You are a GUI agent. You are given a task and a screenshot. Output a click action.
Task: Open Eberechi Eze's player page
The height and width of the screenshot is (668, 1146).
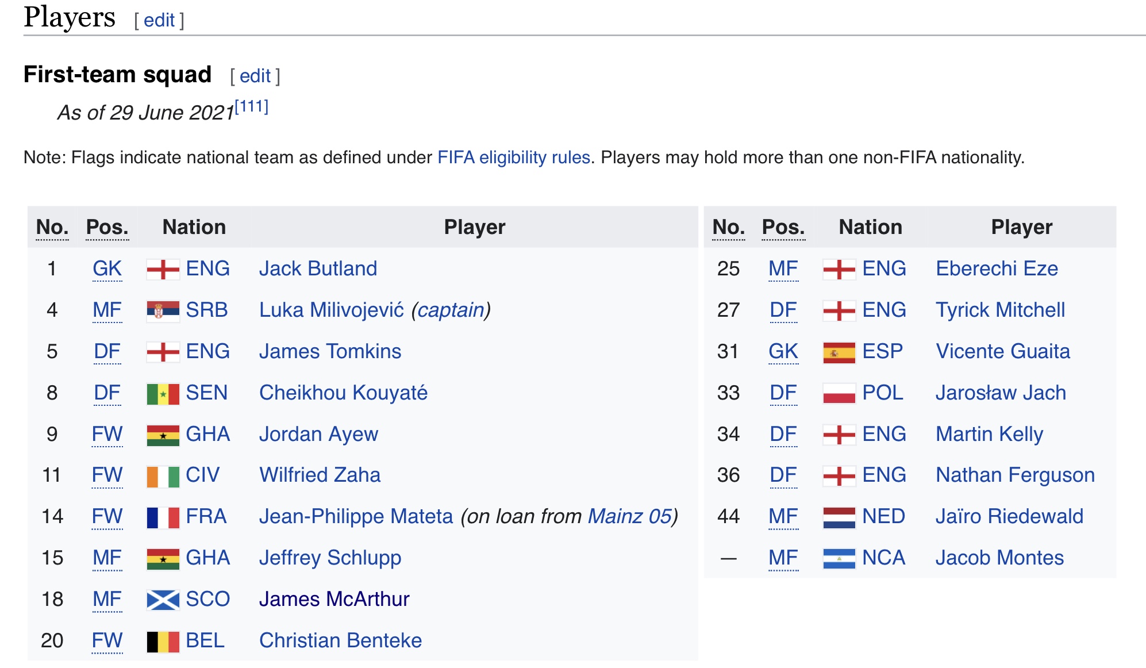pos(997,268)
